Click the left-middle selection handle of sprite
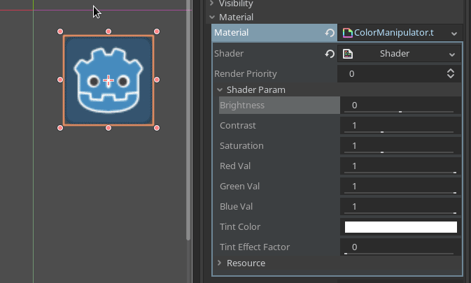 60,80
